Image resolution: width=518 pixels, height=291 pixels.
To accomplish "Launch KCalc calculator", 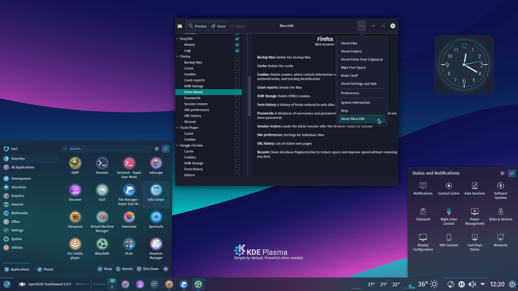I will 129,246.
